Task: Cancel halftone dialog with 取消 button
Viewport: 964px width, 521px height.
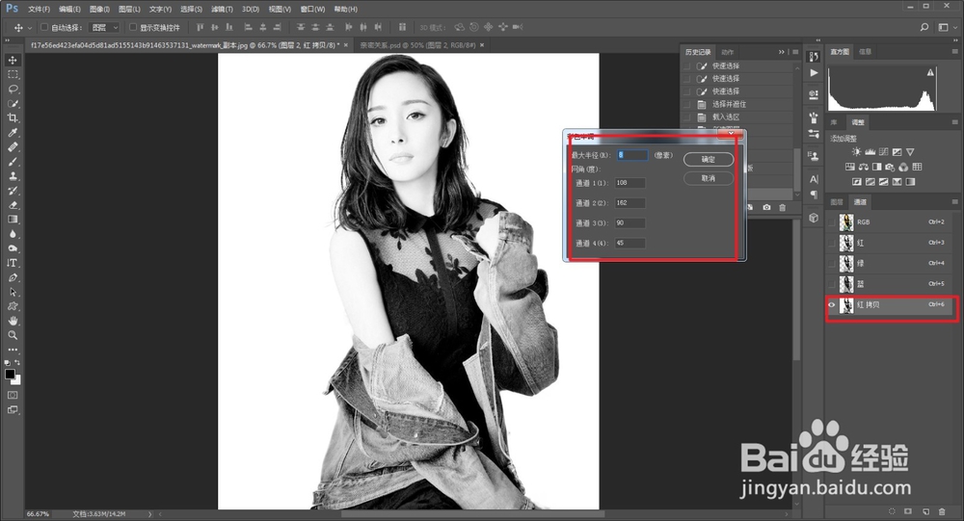Action: point(709,178)
